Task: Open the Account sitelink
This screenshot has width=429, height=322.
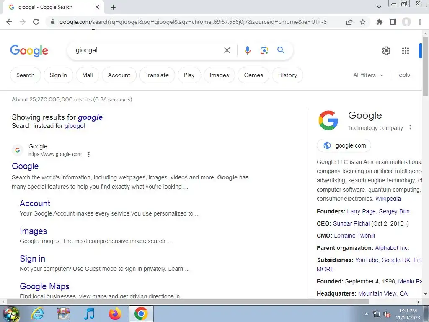Action: 35,203
